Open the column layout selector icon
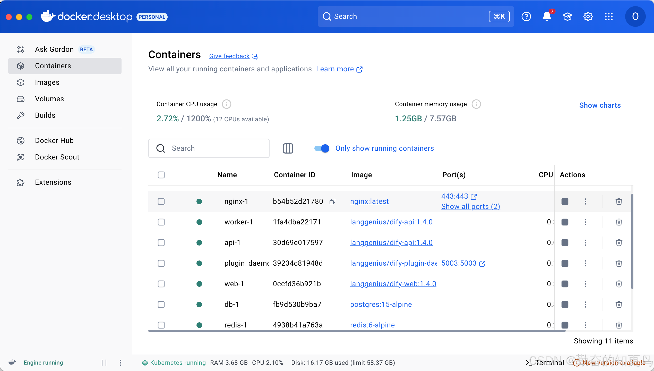654x371 pixels. click(x=288, y=148)
